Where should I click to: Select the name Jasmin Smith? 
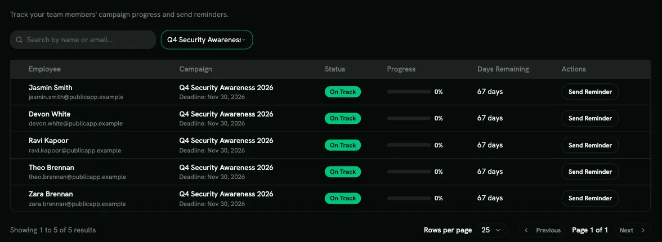[x=50, y=87]
